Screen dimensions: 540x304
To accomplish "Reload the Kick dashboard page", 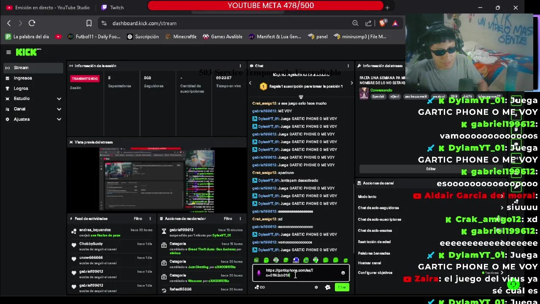I will (x=32, y=23).
